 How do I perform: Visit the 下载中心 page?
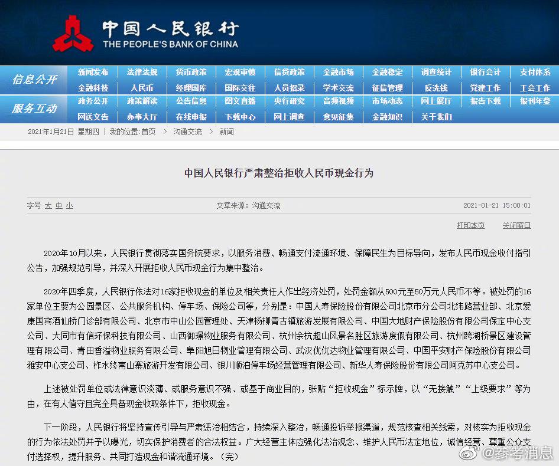[x=240, y=117]
